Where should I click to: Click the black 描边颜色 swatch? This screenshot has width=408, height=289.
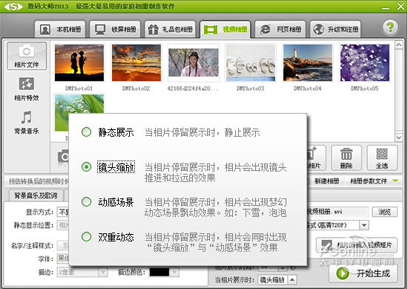[159, 273]
